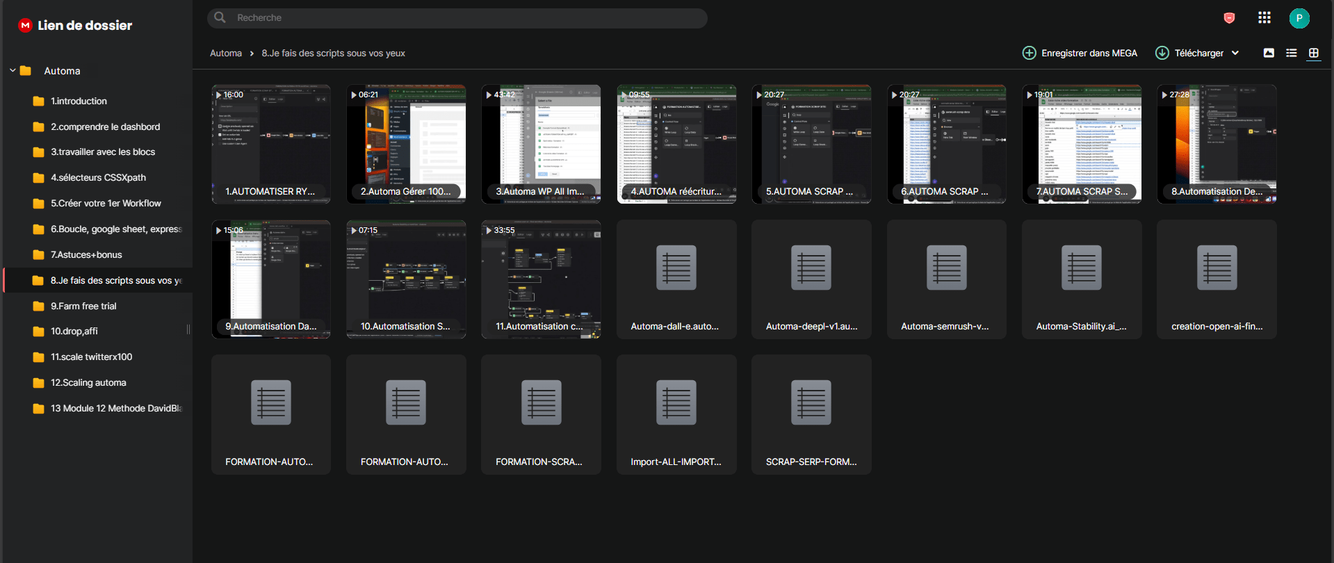Switch to image gallery view icon
Image resolution: width=1334 pixels, height=563 pixels.
point(1269,53)
